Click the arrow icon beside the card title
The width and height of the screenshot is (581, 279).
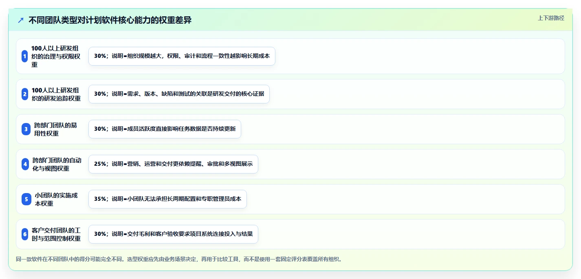pyautogui.click(x=21, y=20)
